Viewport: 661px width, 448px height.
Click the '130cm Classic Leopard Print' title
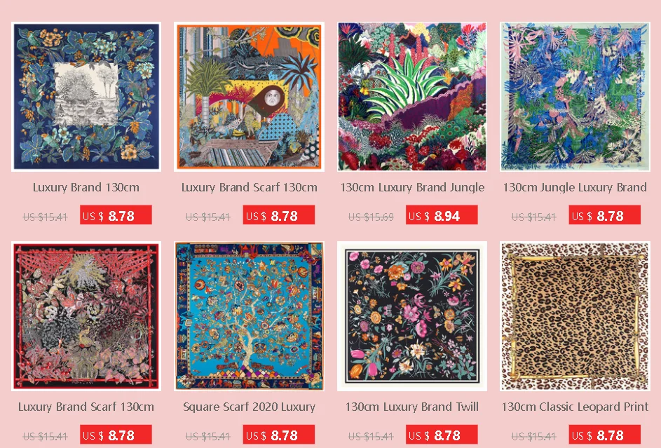(575, 407)
